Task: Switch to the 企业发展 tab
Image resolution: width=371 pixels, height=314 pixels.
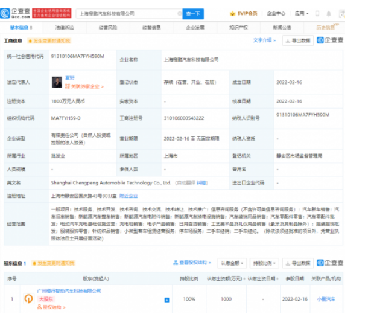Action: (x=195, y=28)
